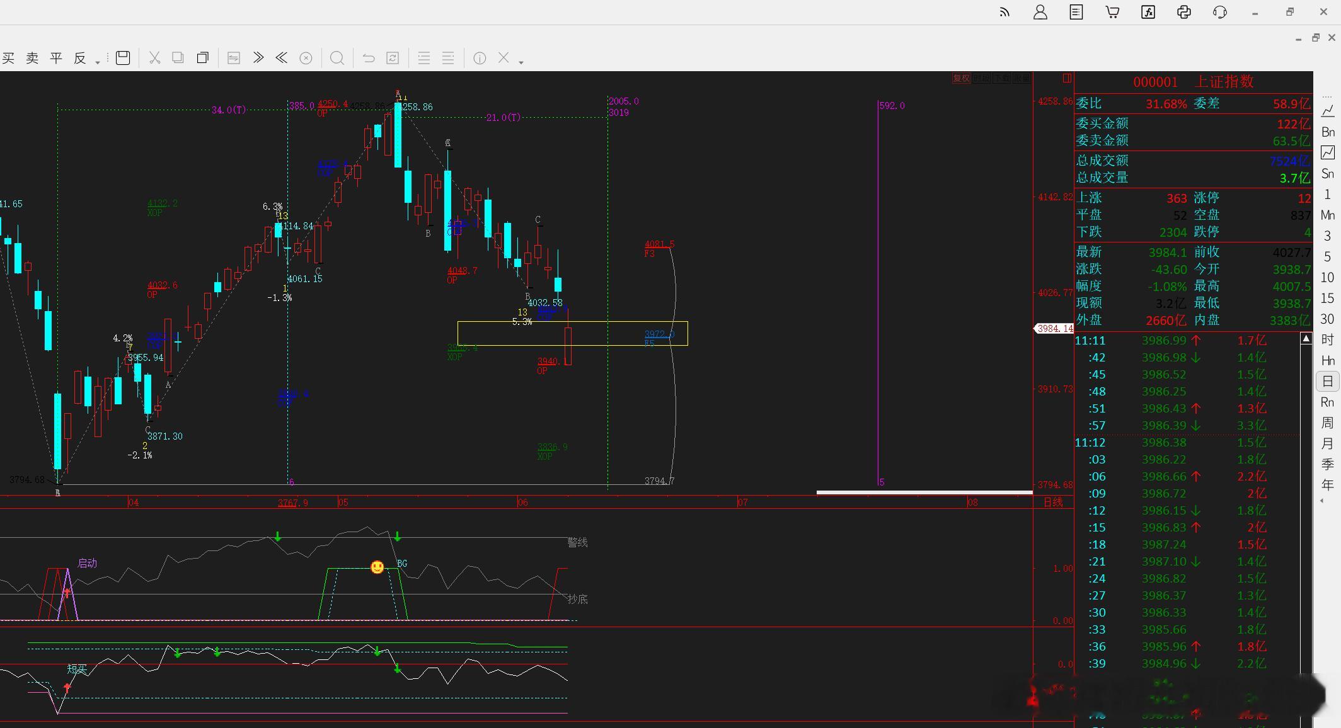The width and height of the screenshot is (1341, 728).
Task: Select the 时 hourly period option
Action: (x=1328, y=339)
